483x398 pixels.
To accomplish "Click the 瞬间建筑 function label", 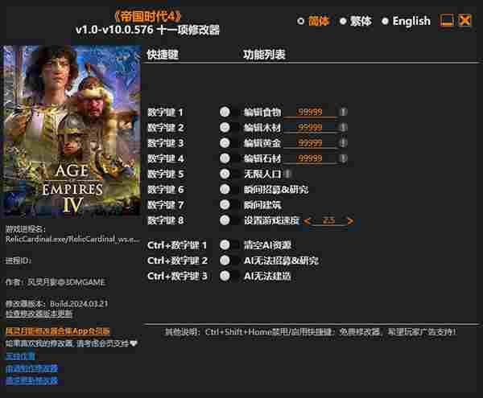I will click(x=262, y=205).
